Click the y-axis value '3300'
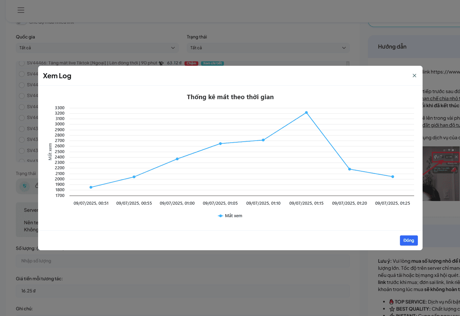 [x=60, y=108]
